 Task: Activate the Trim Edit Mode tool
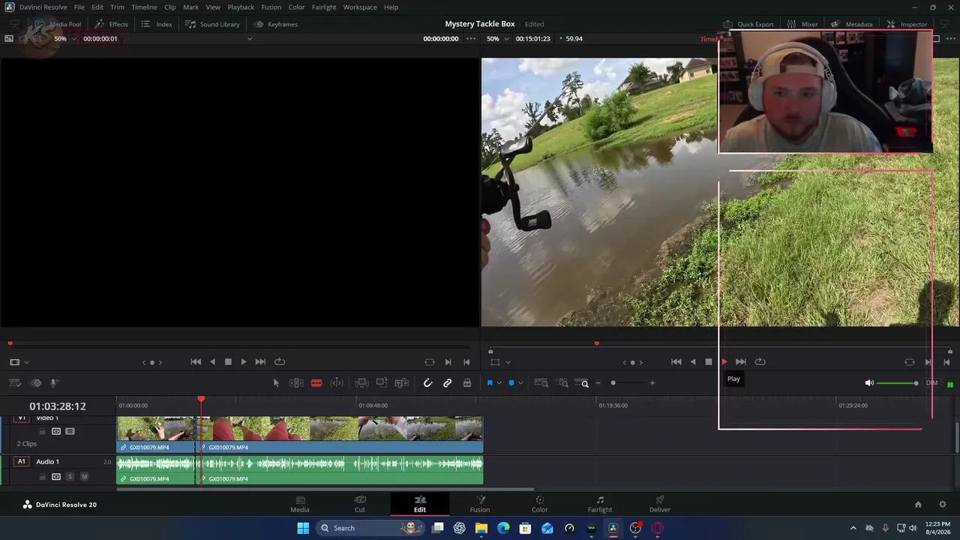pos(296,383)
